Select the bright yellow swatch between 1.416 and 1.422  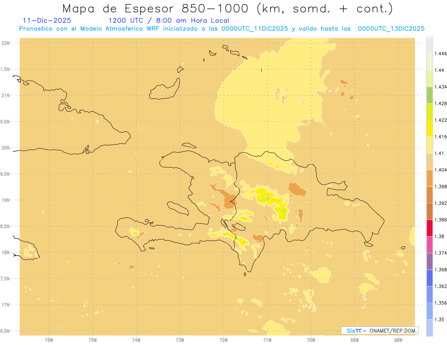[429, 128]
